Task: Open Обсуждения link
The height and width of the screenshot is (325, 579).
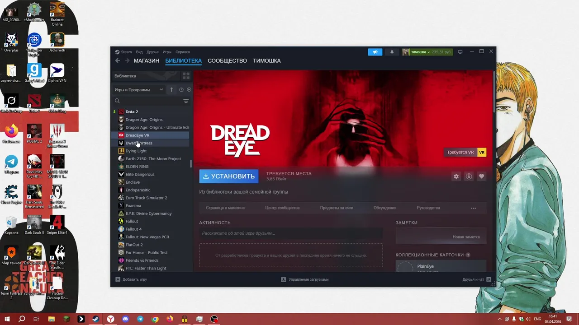Action: (385, 208)
